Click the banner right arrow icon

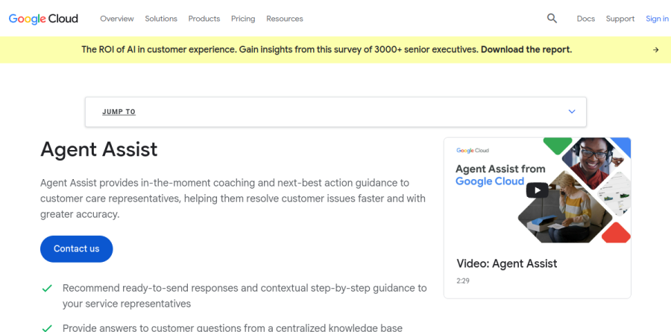(x=655, y=50)
